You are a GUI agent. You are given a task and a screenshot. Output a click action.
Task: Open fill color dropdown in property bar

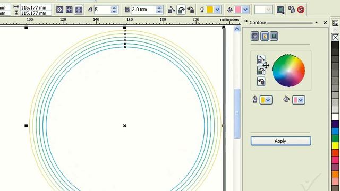click(x=245, y=10)
